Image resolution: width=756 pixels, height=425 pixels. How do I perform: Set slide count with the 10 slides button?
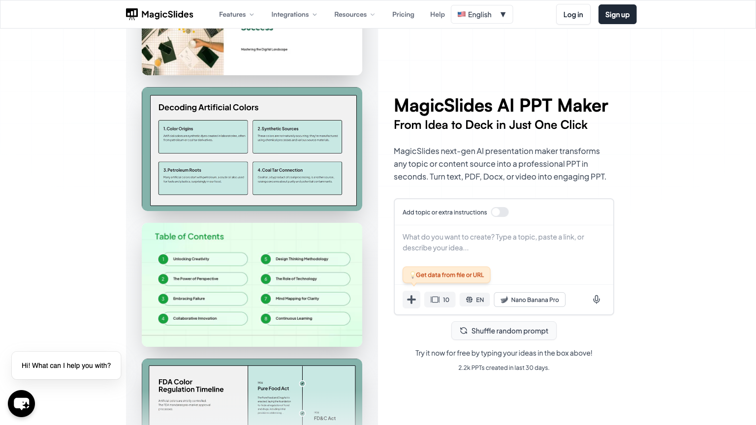(x=440, y=300)
